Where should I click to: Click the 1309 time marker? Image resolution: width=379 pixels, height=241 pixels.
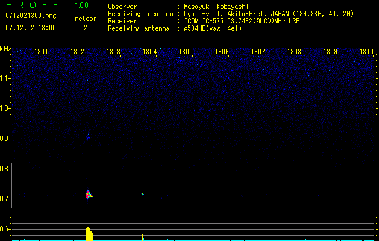coord(330,52)
